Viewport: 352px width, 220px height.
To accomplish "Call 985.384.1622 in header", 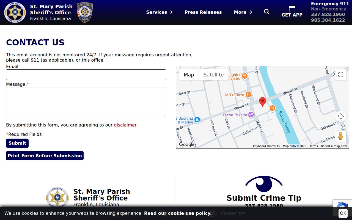I will coord(328,20).
